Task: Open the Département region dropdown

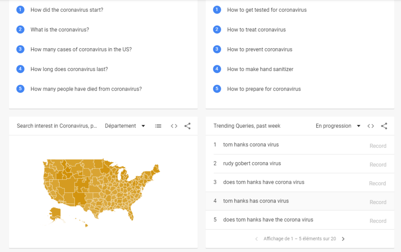Action: click(x=125, y=126)
